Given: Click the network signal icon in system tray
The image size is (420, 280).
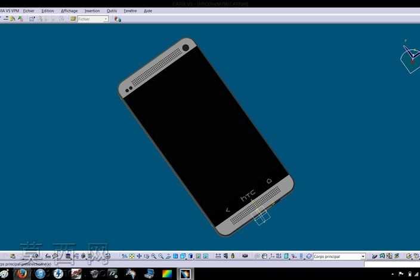Looking at the screenshot, I should pyautogui.click(x=416, y=274).
